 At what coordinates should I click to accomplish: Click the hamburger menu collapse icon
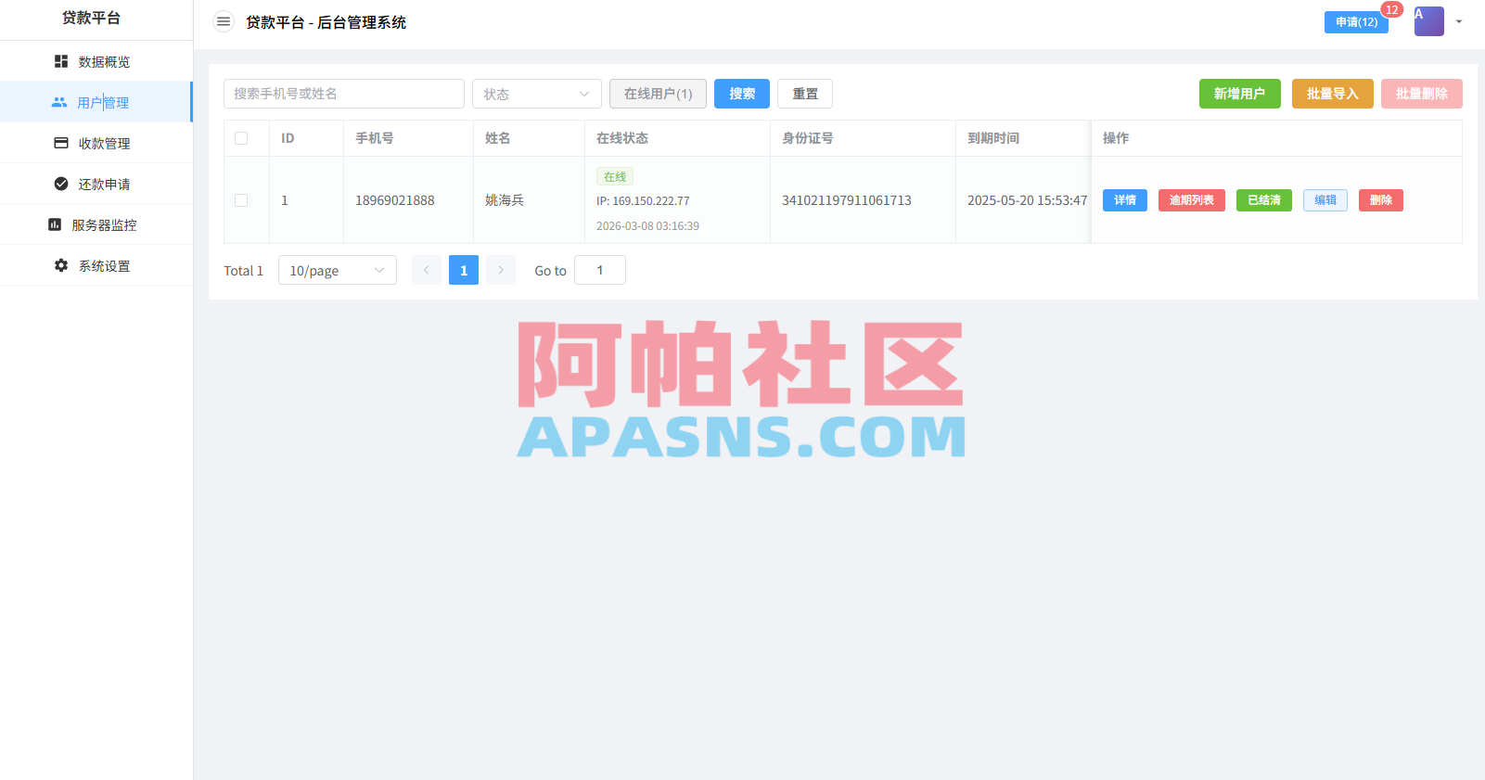coord(224,21)
